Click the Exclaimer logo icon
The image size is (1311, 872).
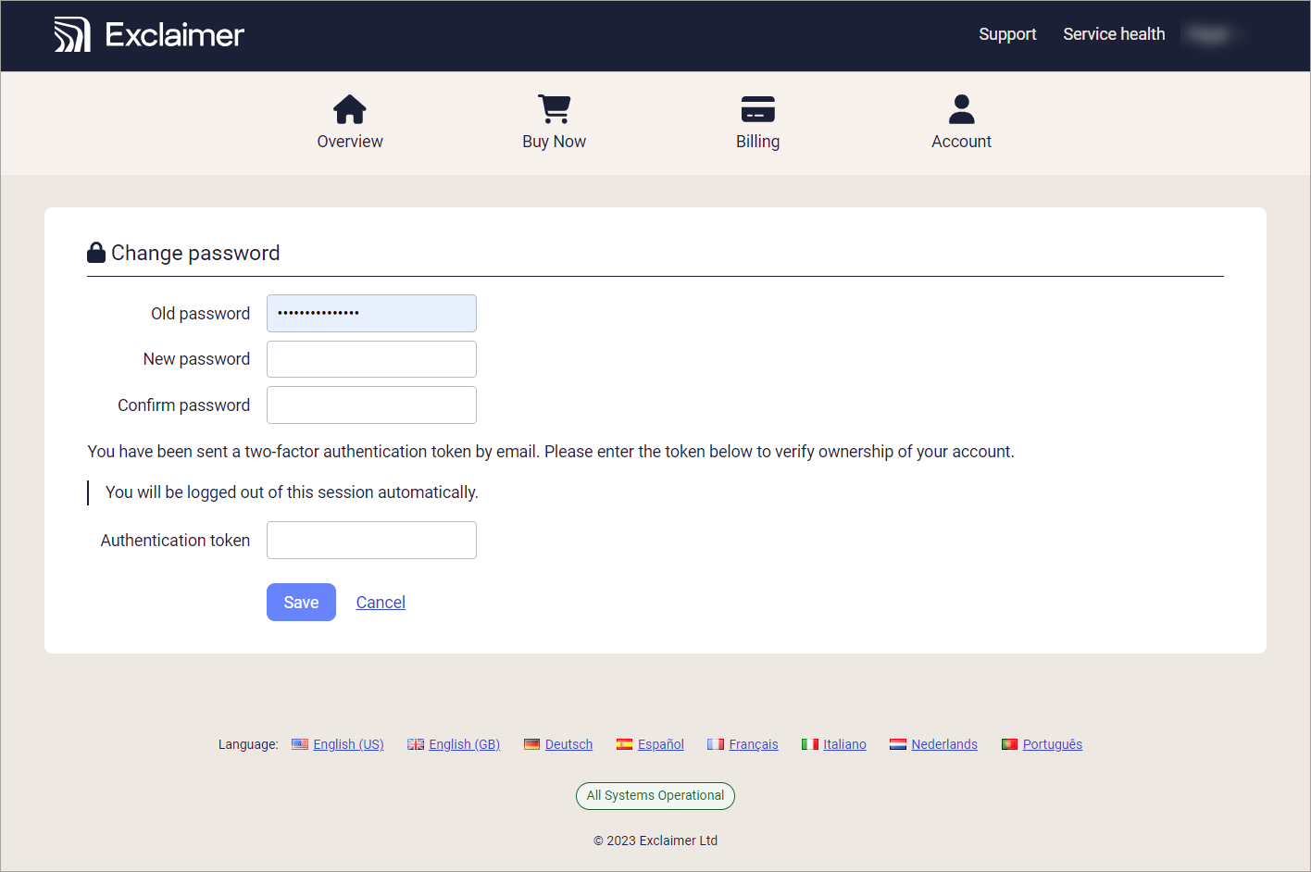pyautogui.click(x=72, y=35)
